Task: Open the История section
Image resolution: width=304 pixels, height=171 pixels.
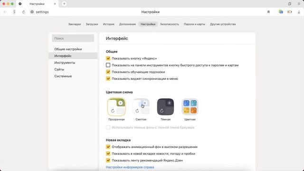Action: (x=109, y=24)
